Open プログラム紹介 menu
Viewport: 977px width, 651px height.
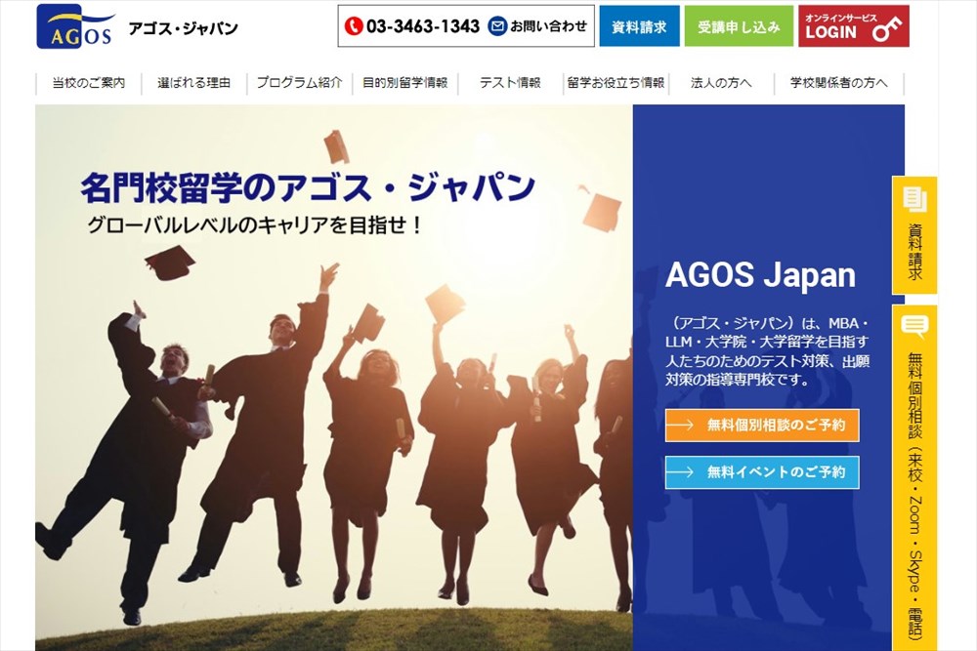pos(300,83)
